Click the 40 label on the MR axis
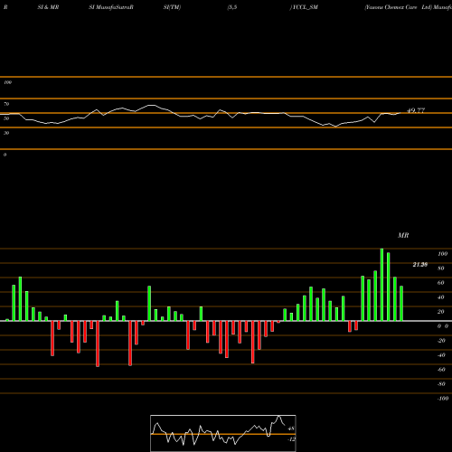The image size is (452, 452). pos(441,297)
